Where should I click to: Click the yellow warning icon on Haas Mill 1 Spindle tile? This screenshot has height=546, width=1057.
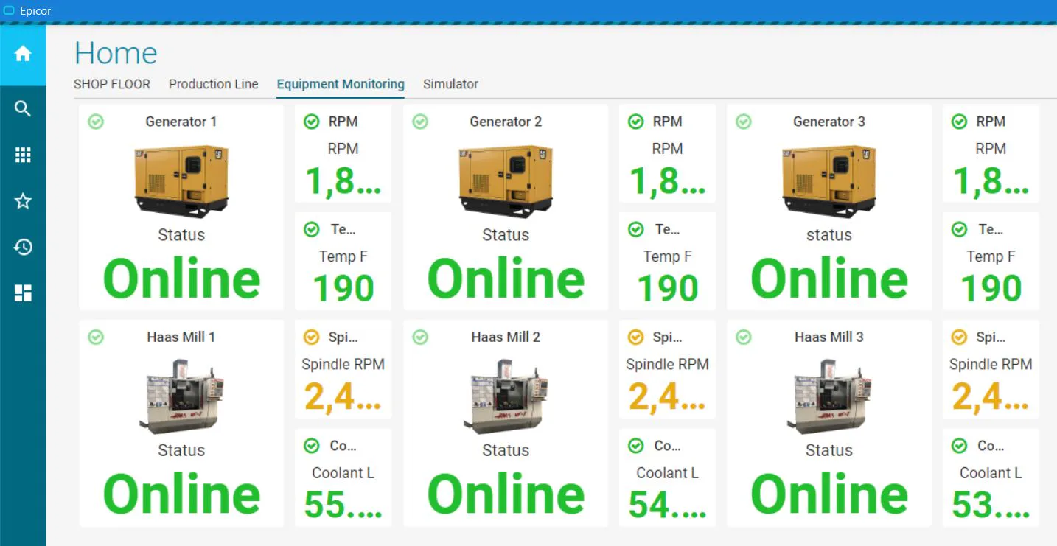point(311,337)
